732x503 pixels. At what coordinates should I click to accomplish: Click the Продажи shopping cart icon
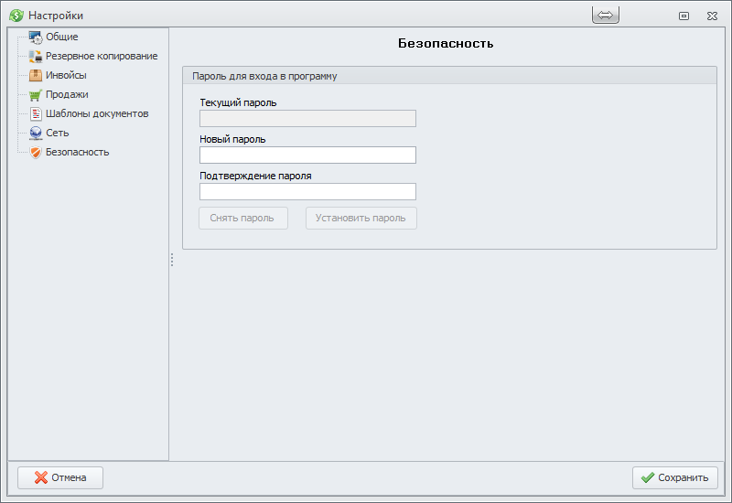click(36, 95)
